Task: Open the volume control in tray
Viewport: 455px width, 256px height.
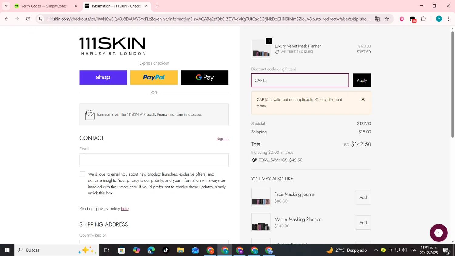Action: [x=405, y=250]
